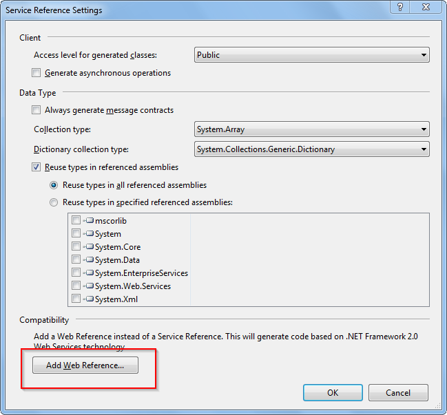Open Dictionary collection type dropdown
Viewport: 447px width, 415px height.
[x=311, y=149]
